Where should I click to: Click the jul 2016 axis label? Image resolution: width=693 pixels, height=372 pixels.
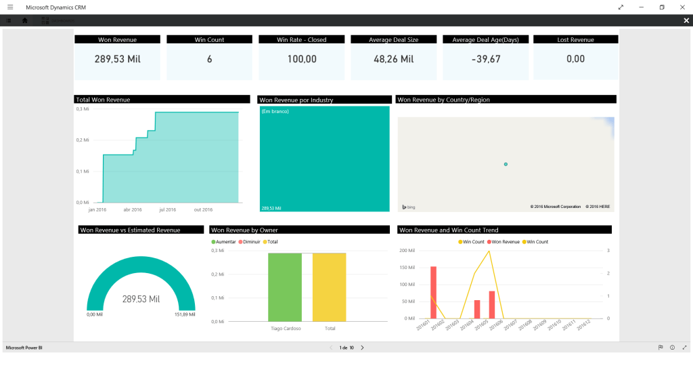[168, 209]
